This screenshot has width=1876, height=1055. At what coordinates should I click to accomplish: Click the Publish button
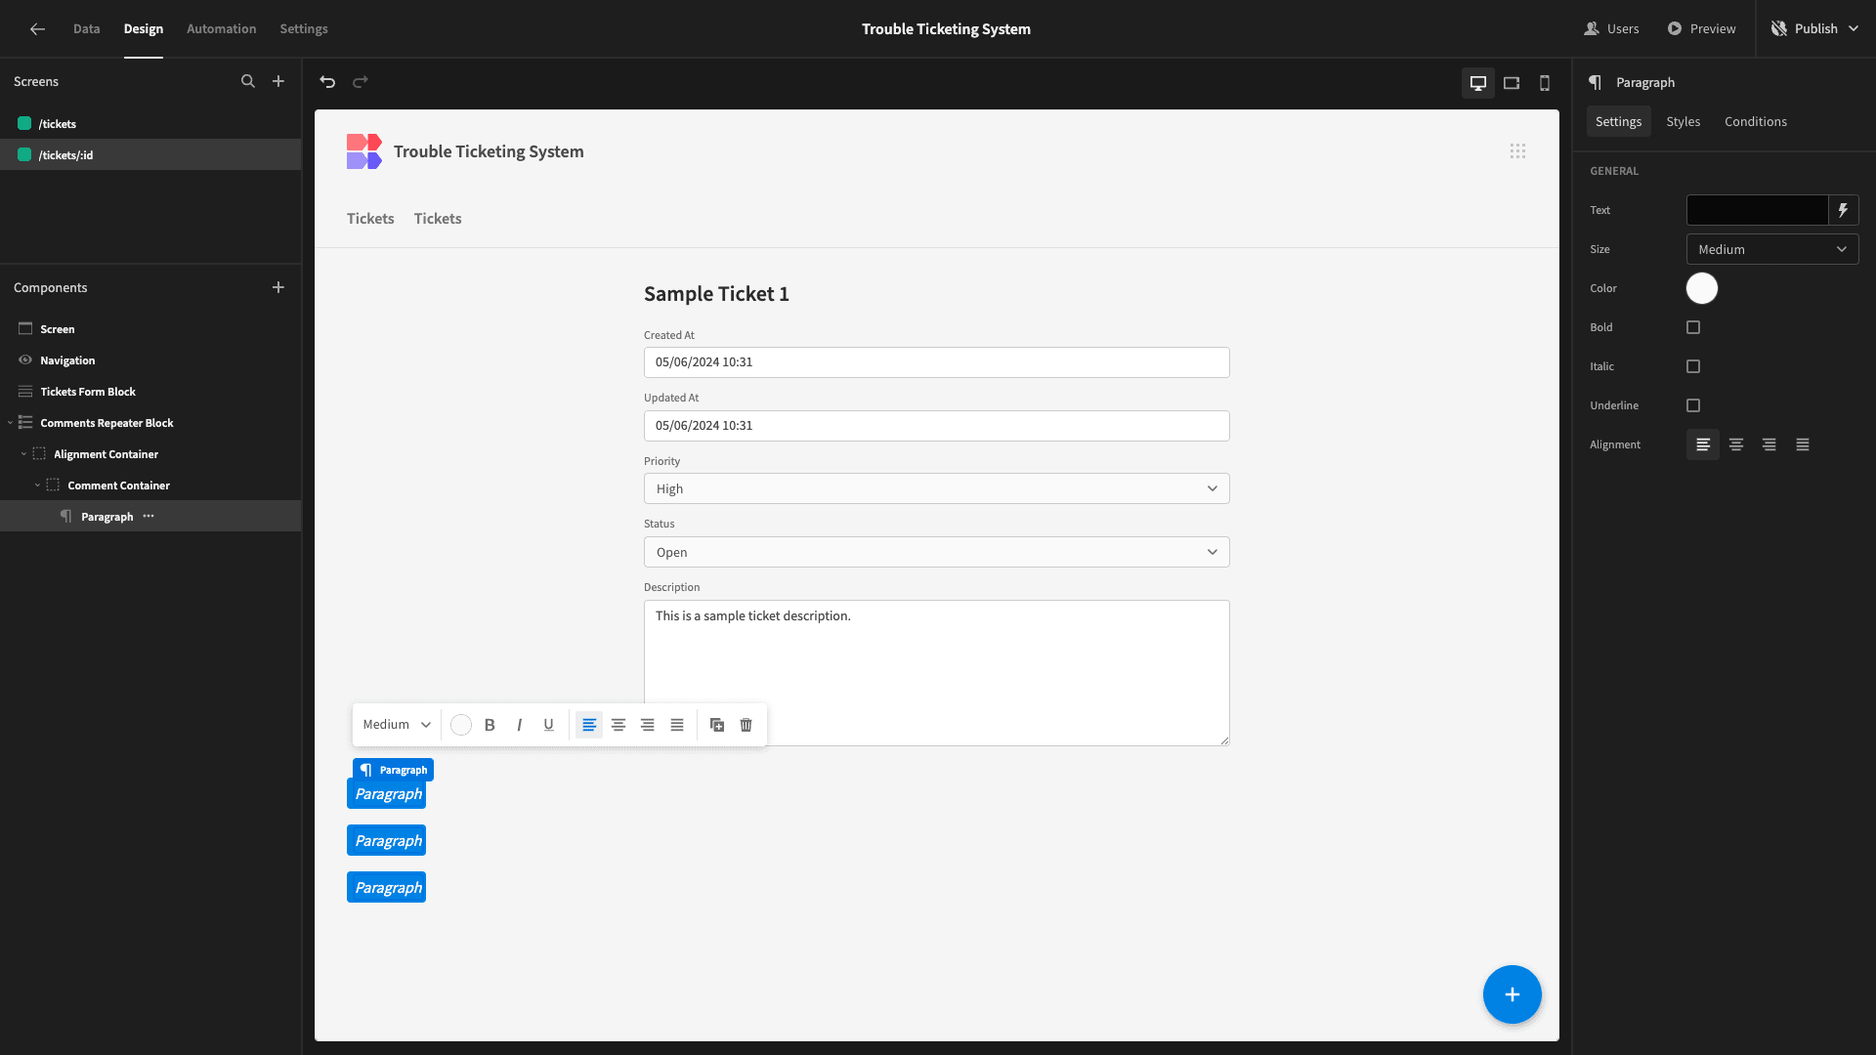tap(1814, 29)
